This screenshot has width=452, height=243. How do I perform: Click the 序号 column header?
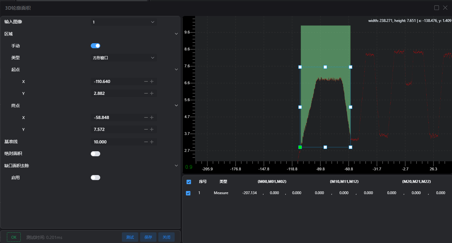point(203,182)
